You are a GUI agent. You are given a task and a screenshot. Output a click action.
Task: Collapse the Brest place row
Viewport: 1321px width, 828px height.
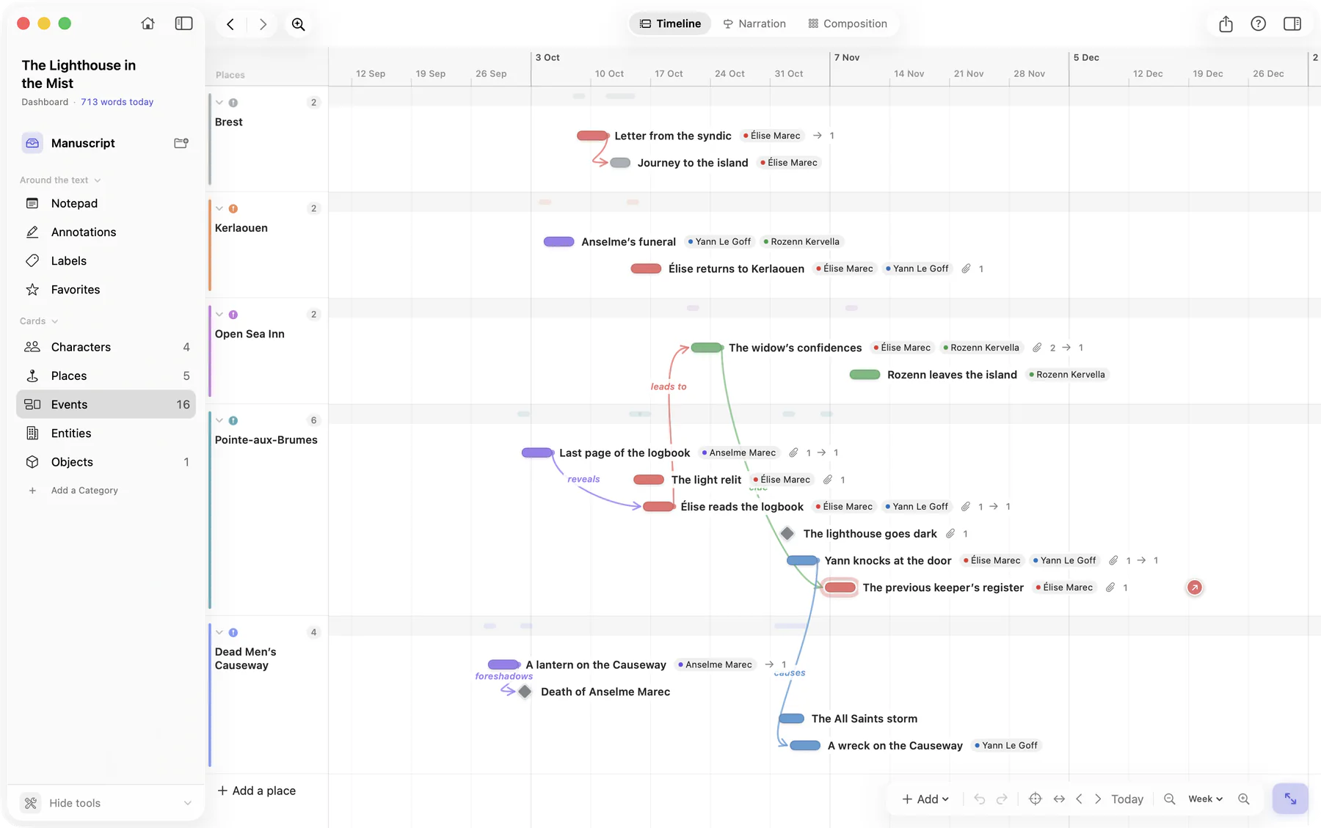coord(219,103)
